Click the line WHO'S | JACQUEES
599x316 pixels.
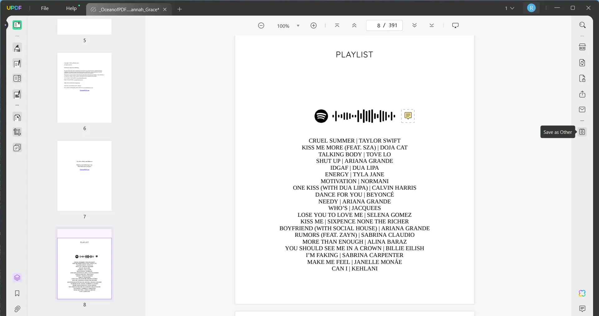(355, 208)
